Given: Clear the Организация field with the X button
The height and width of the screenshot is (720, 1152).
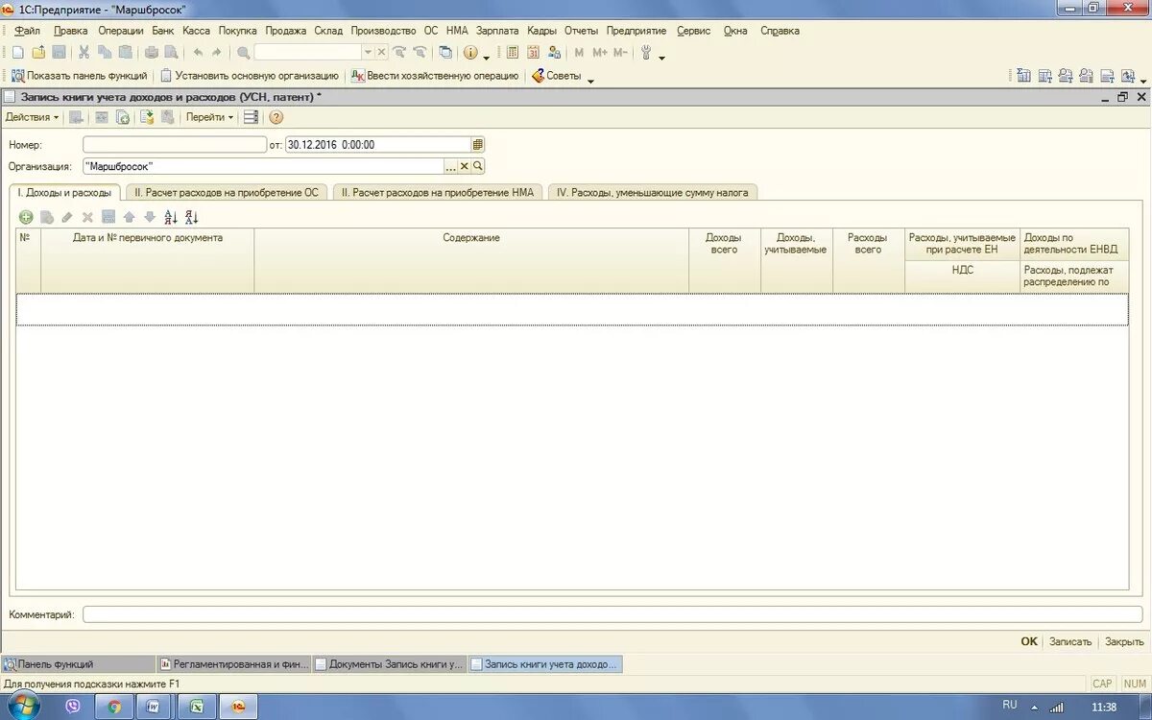Looking at the screenshot, I should (x=465, y=166).
